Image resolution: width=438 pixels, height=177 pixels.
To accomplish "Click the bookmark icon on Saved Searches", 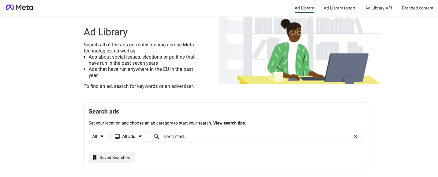I will (x=95, y=157).
